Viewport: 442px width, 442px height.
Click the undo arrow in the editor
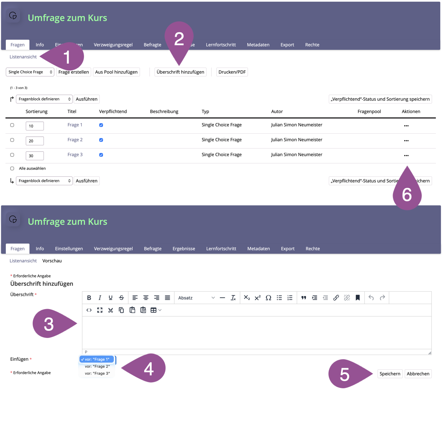pyautogui.click(x=371, y=298)
